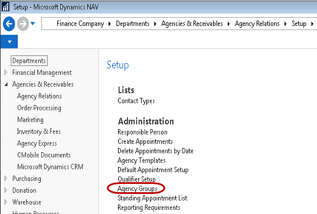Expand the arrow after Agencies & Receivables breadcrumb
Image resolution: width=317 pixels, height=214 pixels.
coord(228,24)
